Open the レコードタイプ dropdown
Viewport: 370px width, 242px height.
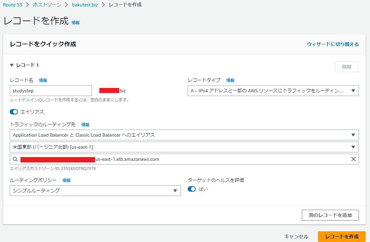(273, 91)
